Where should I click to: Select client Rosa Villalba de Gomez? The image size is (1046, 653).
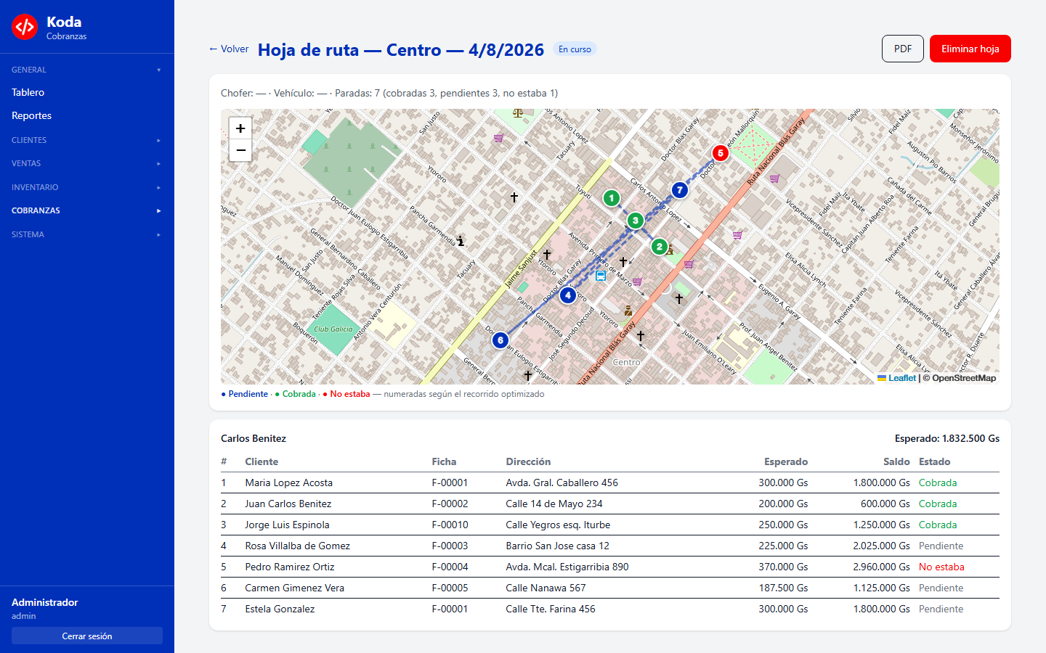pyautogui.click(x=298, y=546)
